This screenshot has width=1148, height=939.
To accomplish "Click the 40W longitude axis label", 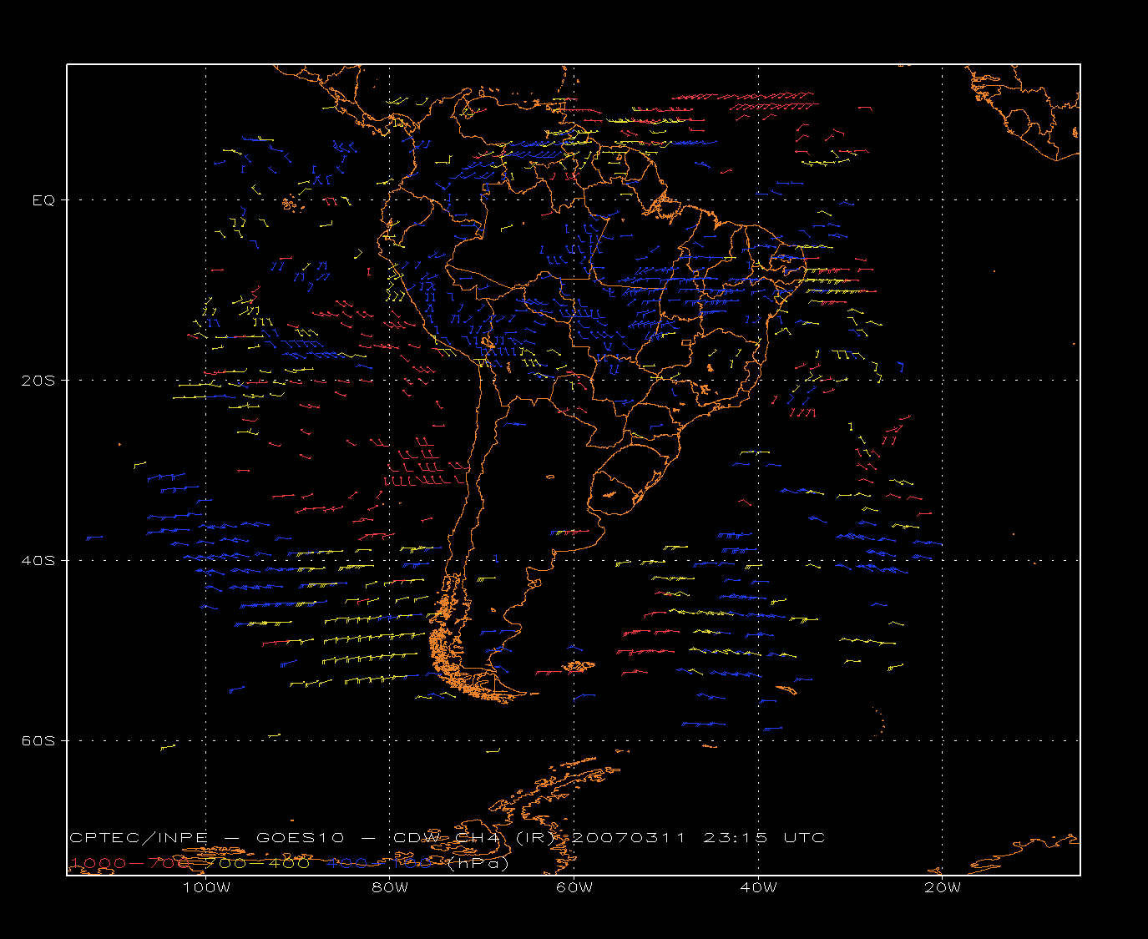I will (x=758, y=888).
